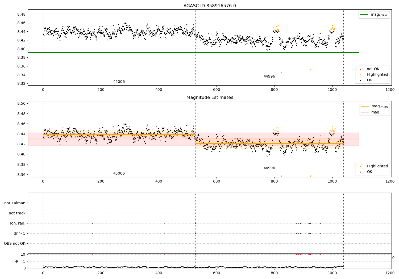Click the 'OBS not OK' row label
Image resolution: width=399 pixels, height=279 pixels.
pos(15,244)
